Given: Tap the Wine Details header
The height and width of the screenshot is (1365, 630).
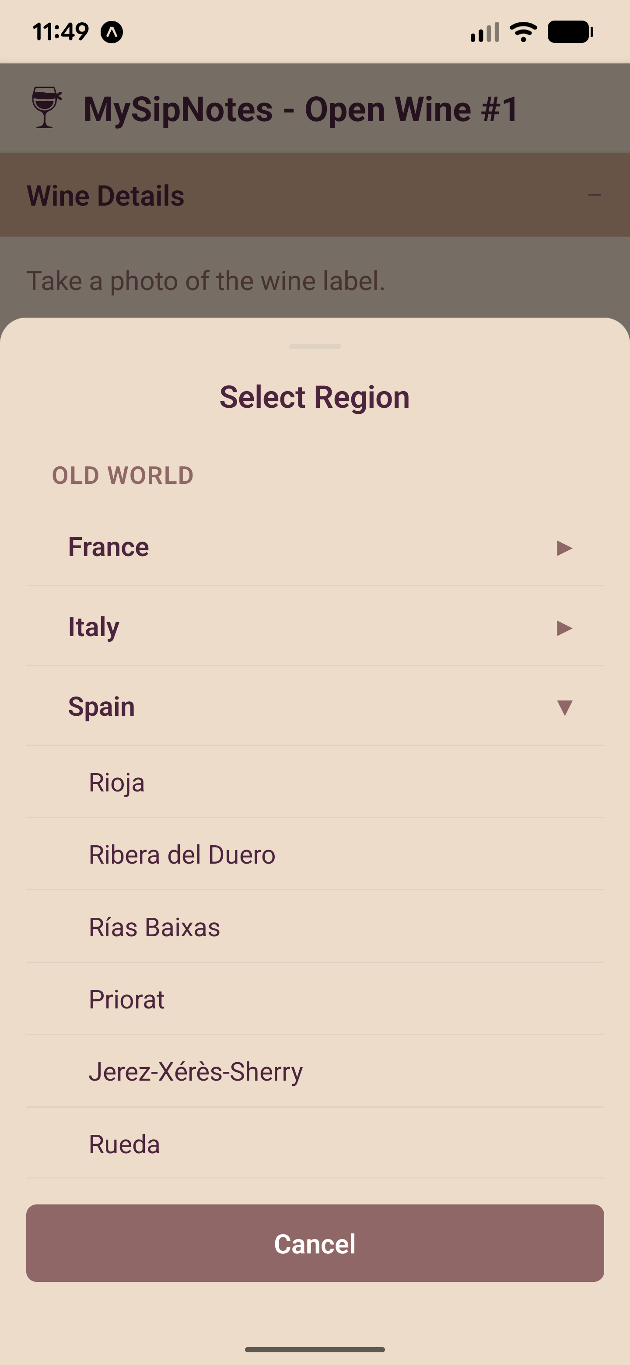Looking at the screenshot, I should [106, 196].
